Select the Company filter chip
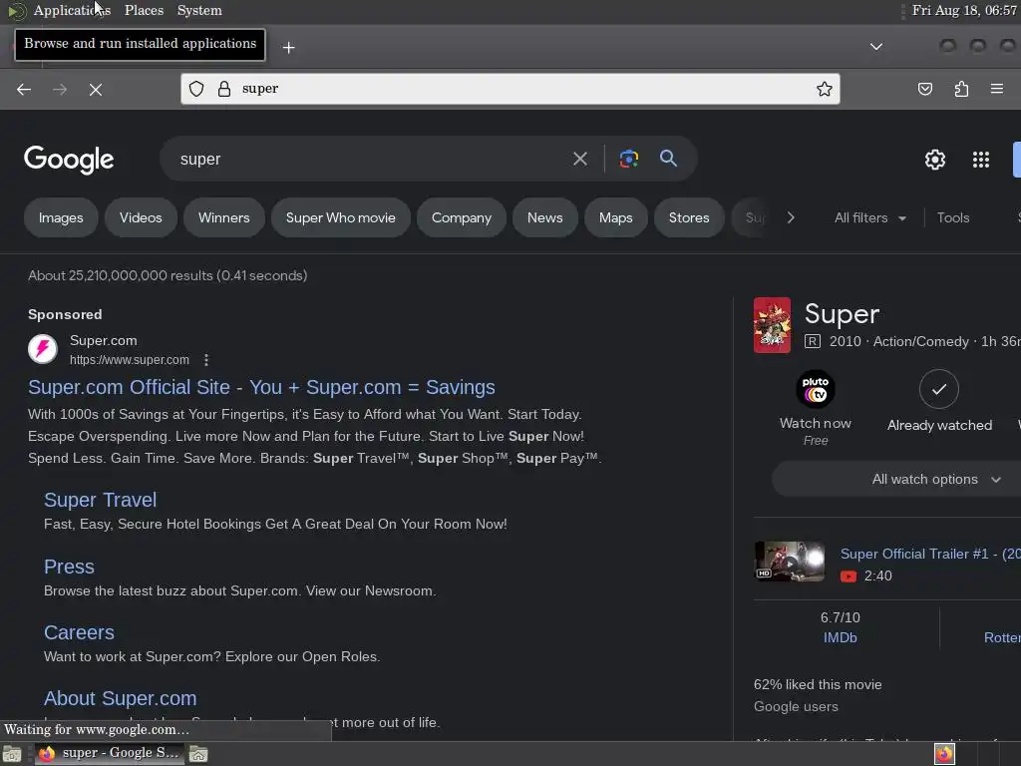The height and width of the screenshot is (766, 1021). [461, 217]
